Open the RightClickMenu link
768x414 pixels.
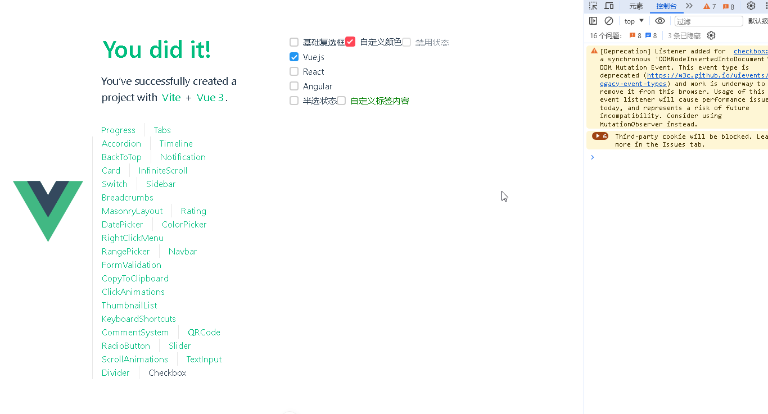[133, 238]
